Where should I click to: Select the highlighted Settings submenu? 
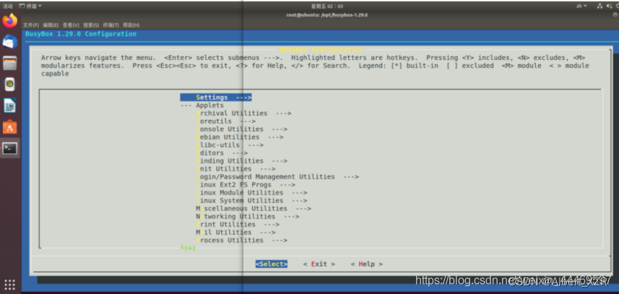(216, 98)
